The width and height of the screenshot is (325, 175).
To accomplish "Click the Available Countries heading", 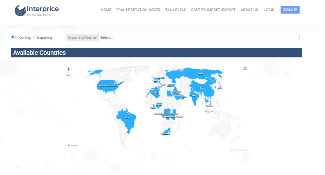I will [40, 53].
